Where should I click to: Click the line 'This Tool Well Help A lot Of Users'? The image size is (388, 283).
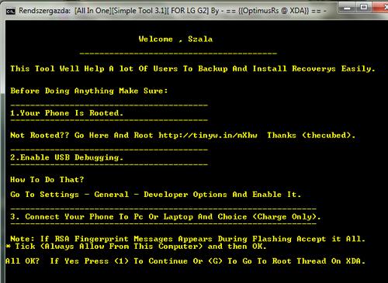pyautogui.click(x=192, y=69)
